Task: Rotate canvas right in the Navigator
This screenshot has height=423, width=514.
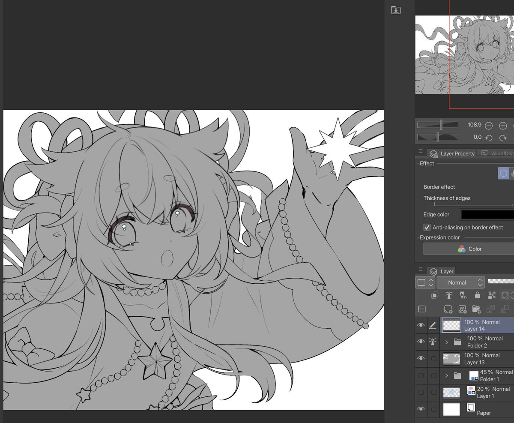Action: (503, 138)
